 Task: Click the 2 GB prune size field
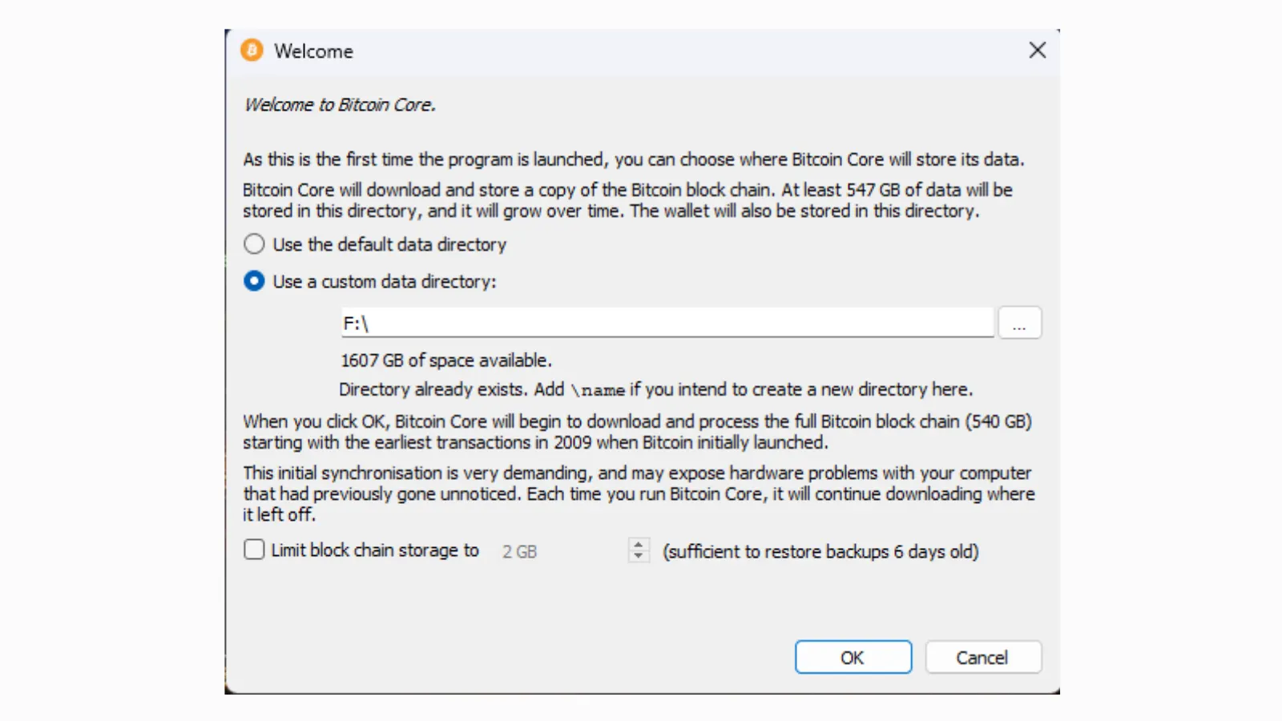tap(561, 551)
